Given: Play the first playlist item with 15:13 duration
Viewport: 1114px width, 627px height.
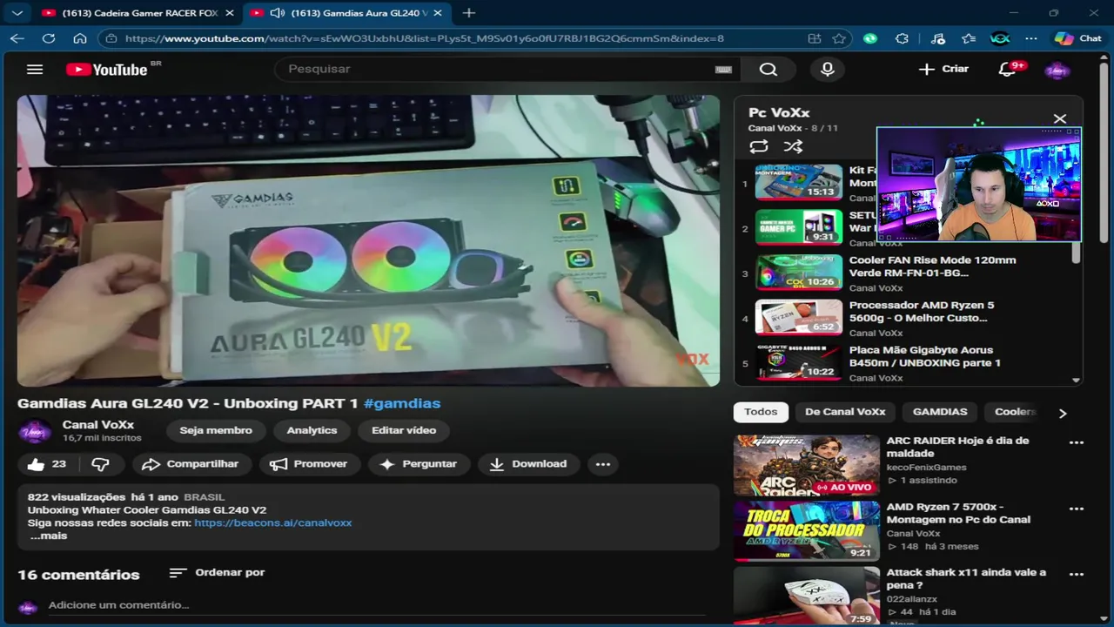Looking at the screenshot, I should (799, 182).
